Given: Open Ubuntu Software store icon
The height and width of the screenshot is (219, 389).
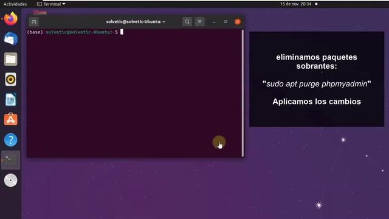Looking at the screenshot, I should pos(11,119).
